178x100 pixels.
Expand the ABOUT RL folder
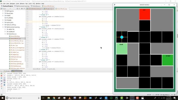click(5, 29)
